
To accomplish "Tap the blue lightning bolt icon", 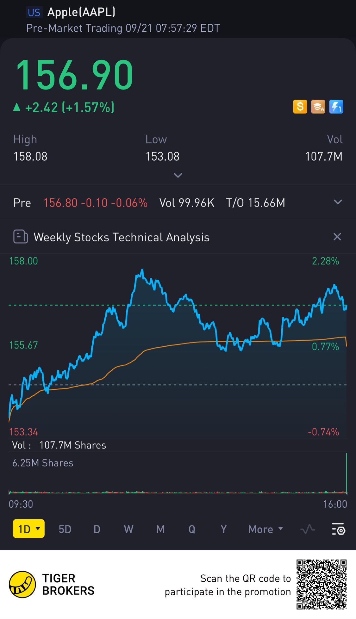I will click(x=336, y=107).
